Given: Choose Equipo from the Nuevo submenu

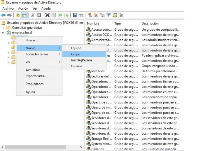Looking at the screenshot, I should (x=84, y=48).
